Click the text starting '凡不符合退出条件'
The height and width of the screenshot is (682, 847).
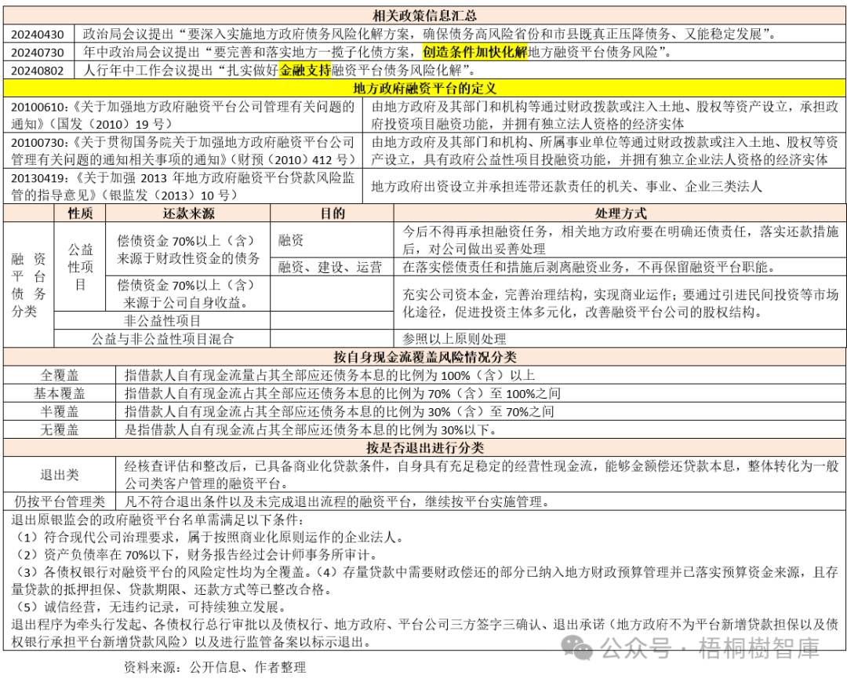point(337,502)
